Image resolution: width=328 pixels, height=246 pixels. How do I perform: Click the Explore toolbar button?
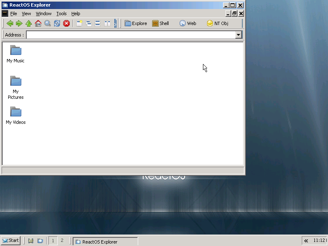136,23
